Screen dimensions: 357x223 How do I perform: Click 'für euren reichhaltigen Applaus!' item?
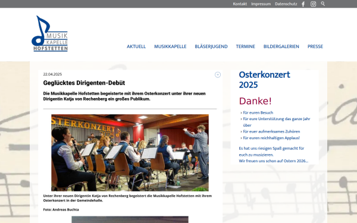pos(271,138)
